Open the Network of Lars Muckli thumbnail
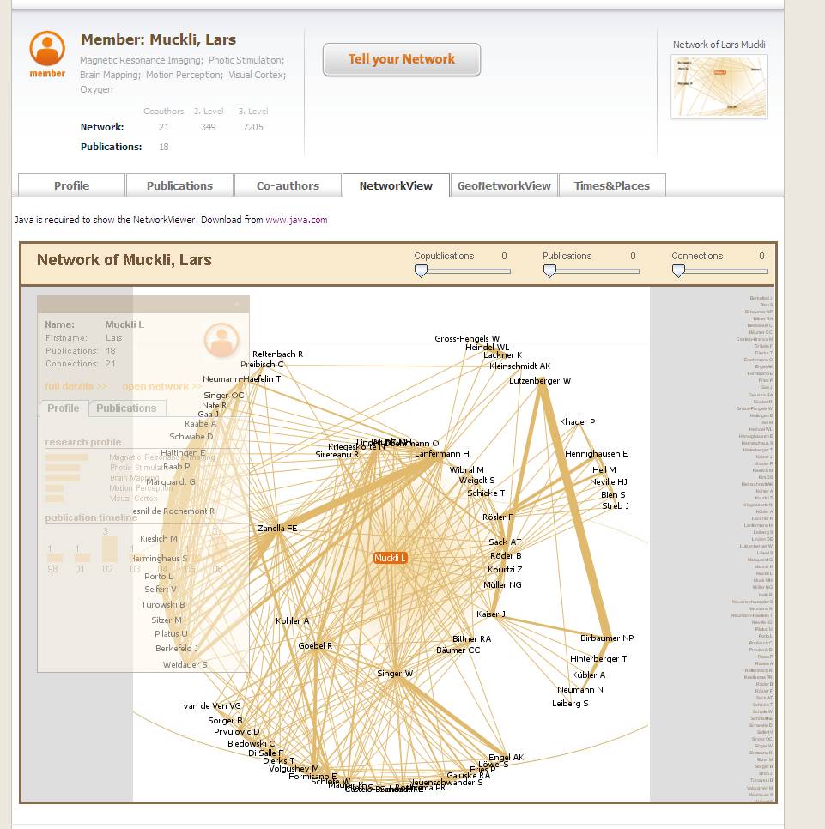This screenshot has height=829, width=825. [719, 87]
